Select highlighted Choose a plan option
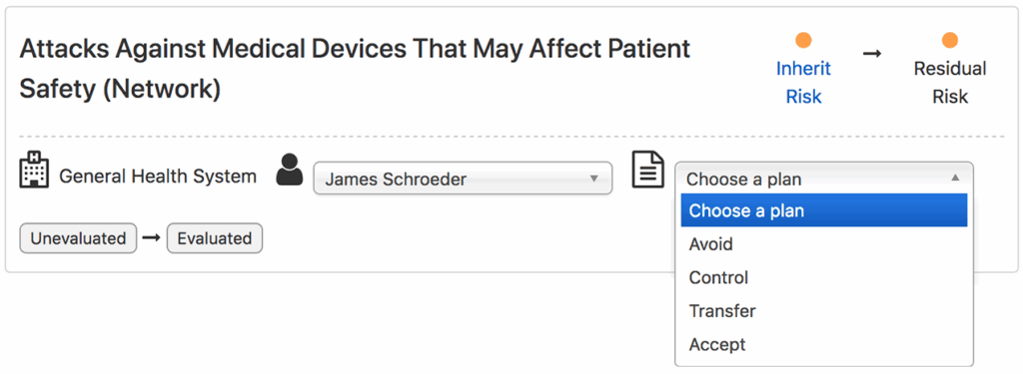The height and width of the screenshot is (374, 1023). pos(824,210)
